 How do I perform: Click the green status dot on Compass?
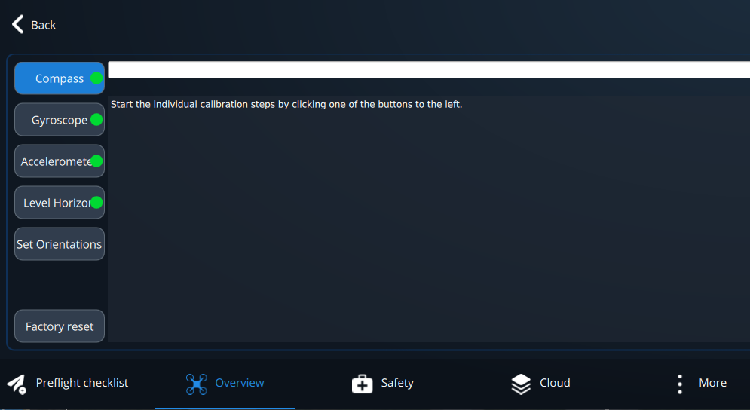coord(96,78)
